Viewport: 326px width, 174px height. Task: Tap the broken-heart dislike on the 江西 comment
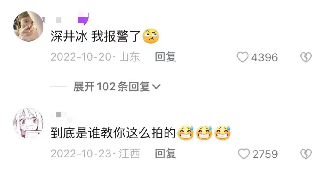point(306,154)
